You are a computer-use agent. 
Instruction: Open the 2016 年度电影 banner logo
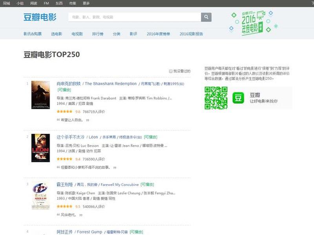click(x=254, y=23)
